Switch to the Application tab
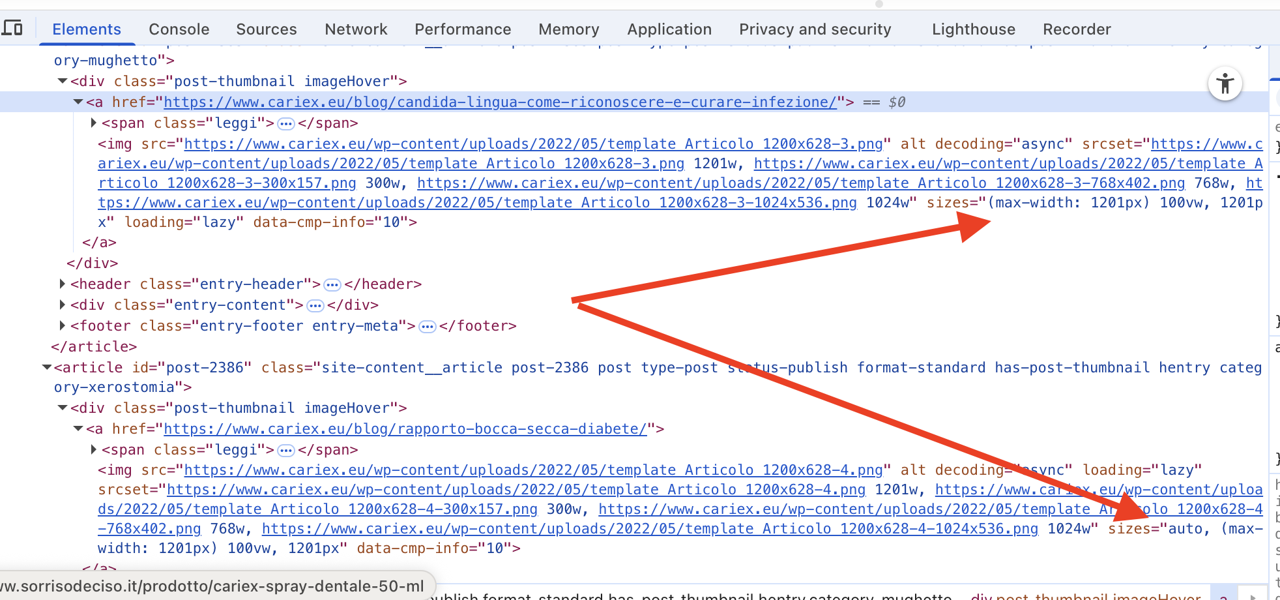This screenshot has width=1280, height=600. (669, 29)
